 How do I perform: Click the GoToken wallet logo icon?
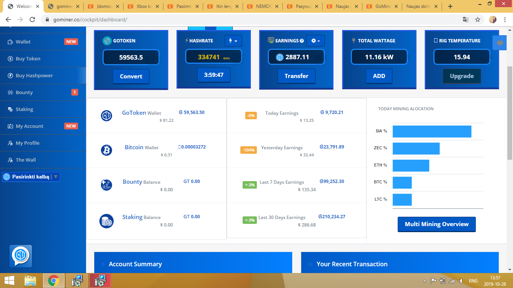point(107,115)
